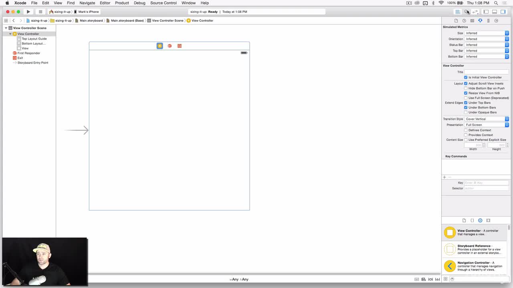Enable Defines Context
This screenshot has height=288, width=513.
pos(466,130)
